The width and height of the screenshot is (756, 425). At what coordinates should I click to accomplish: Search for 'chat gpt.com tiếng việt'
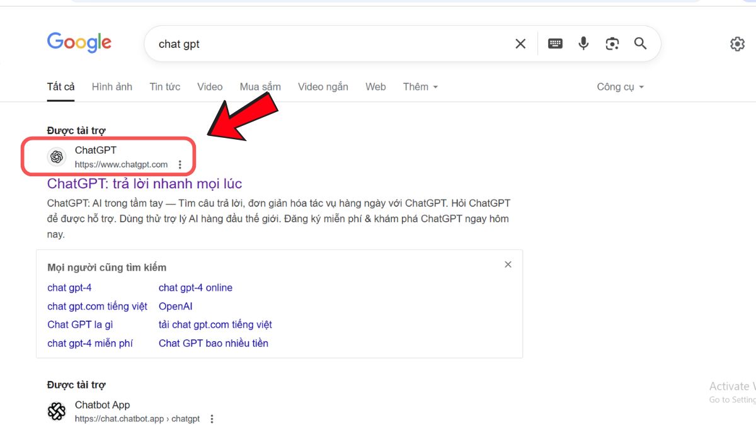(98, 307)
